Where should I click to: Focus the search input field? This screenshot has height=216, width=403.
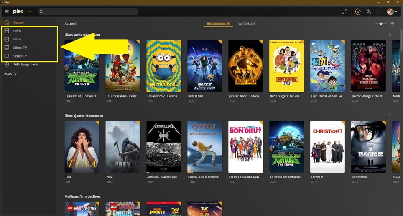[x=88, y=12]
